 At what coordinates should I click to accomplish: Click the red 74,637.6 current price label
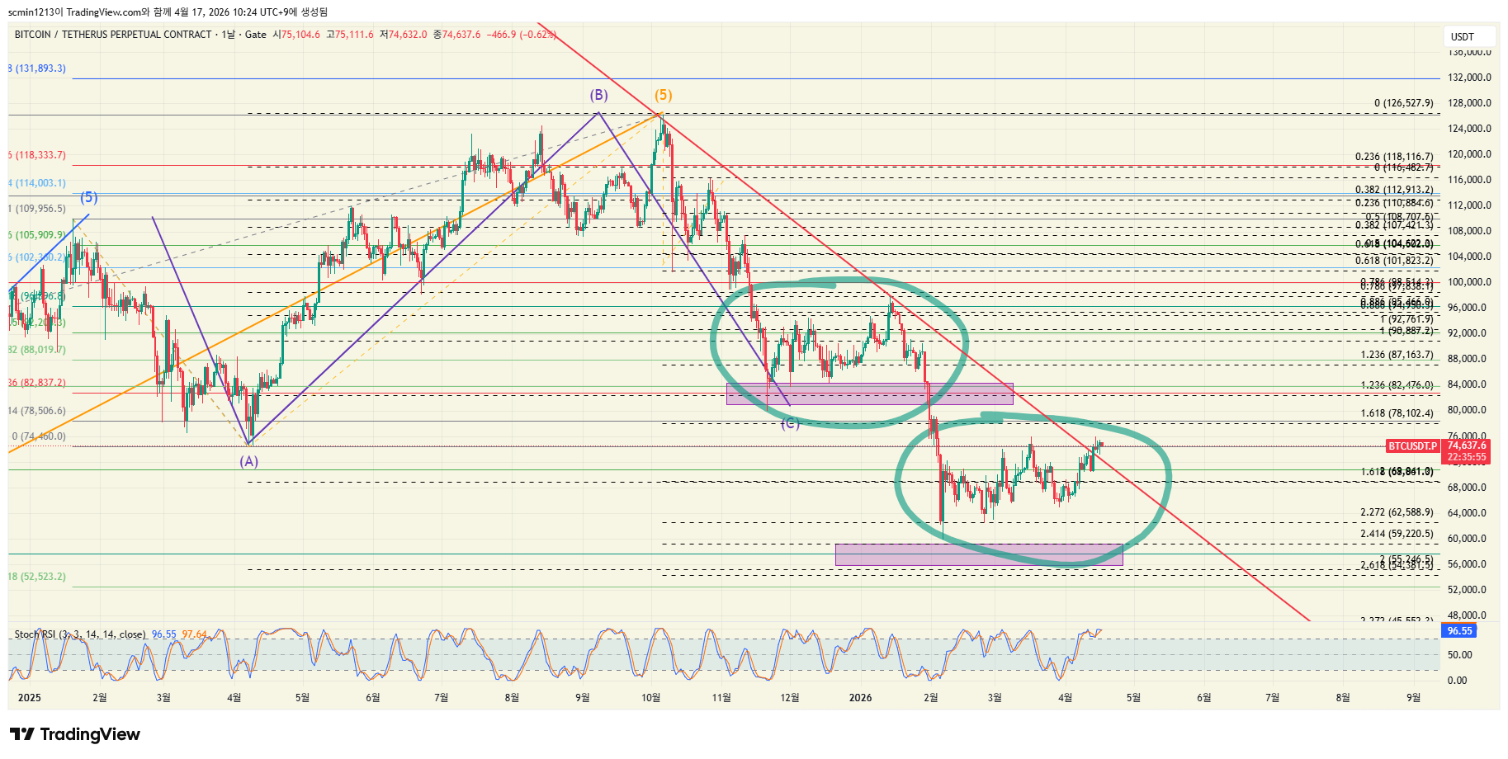tap(1467, 445)
